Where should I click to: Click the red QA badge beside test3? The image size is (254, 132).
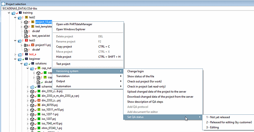[26, 40]
